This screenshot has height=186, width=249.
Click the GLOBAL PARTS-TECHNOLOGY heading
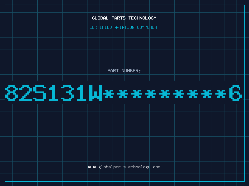click(124, 18)
